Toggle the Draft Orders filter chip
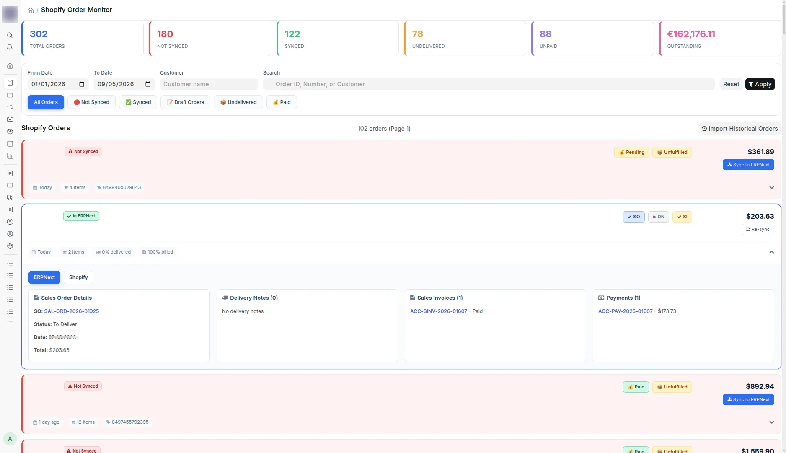The image size is (786, 453). tap(185, 102)
